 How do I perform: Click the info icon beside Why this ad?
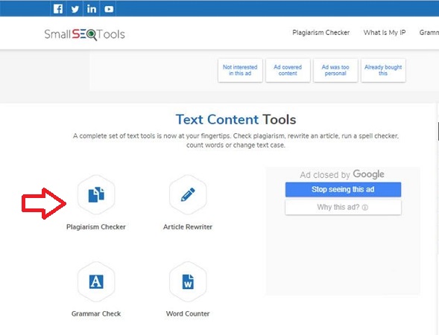[x=364, y=208]
